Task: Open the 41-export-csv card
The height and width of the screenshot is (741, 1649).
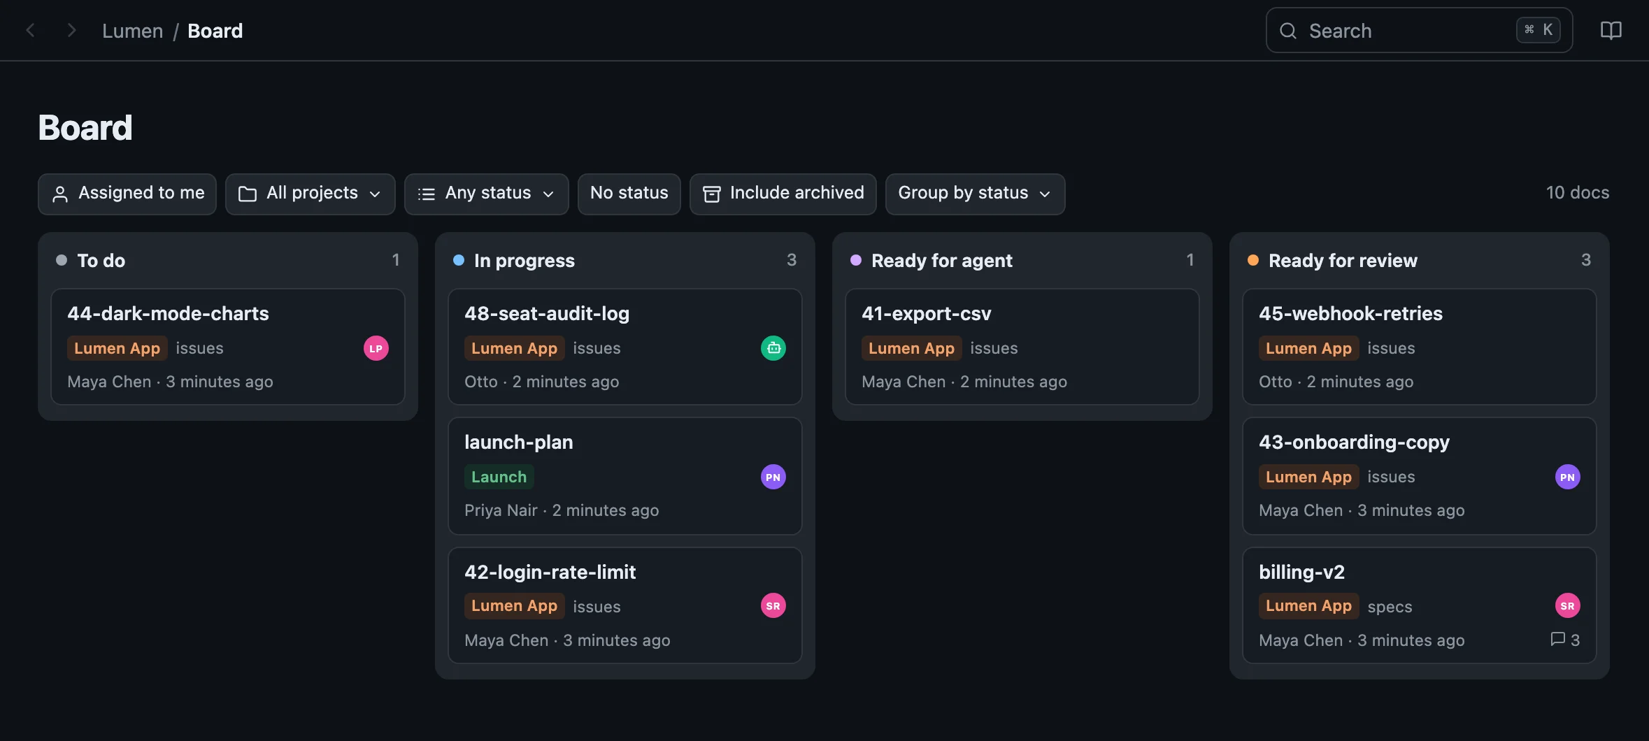Action: [x=1022, y=347]
